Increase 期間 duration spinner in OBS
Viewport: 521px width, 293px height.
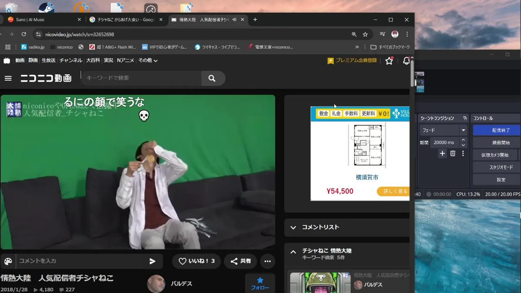463,140
